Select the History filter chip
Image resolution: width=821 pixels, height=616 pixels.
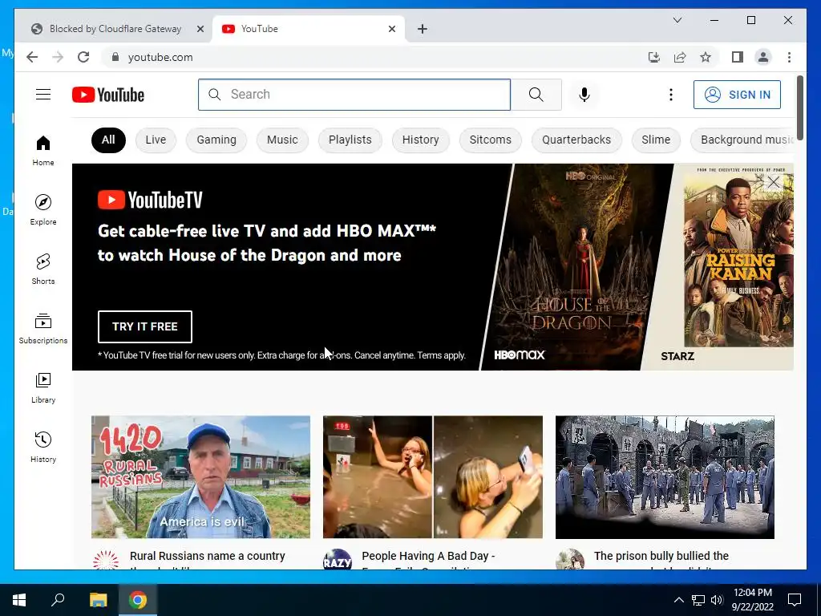tap(420, 140)
